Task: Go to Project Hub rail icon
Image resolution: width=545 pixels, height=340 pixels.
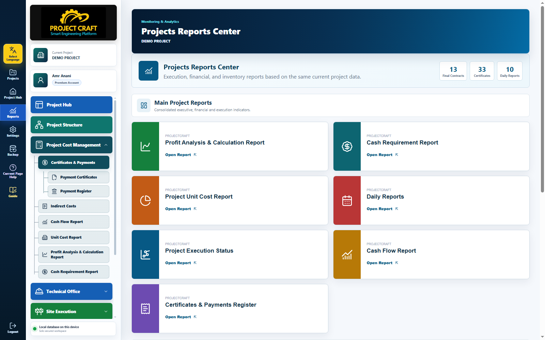Action: [13, 93]
